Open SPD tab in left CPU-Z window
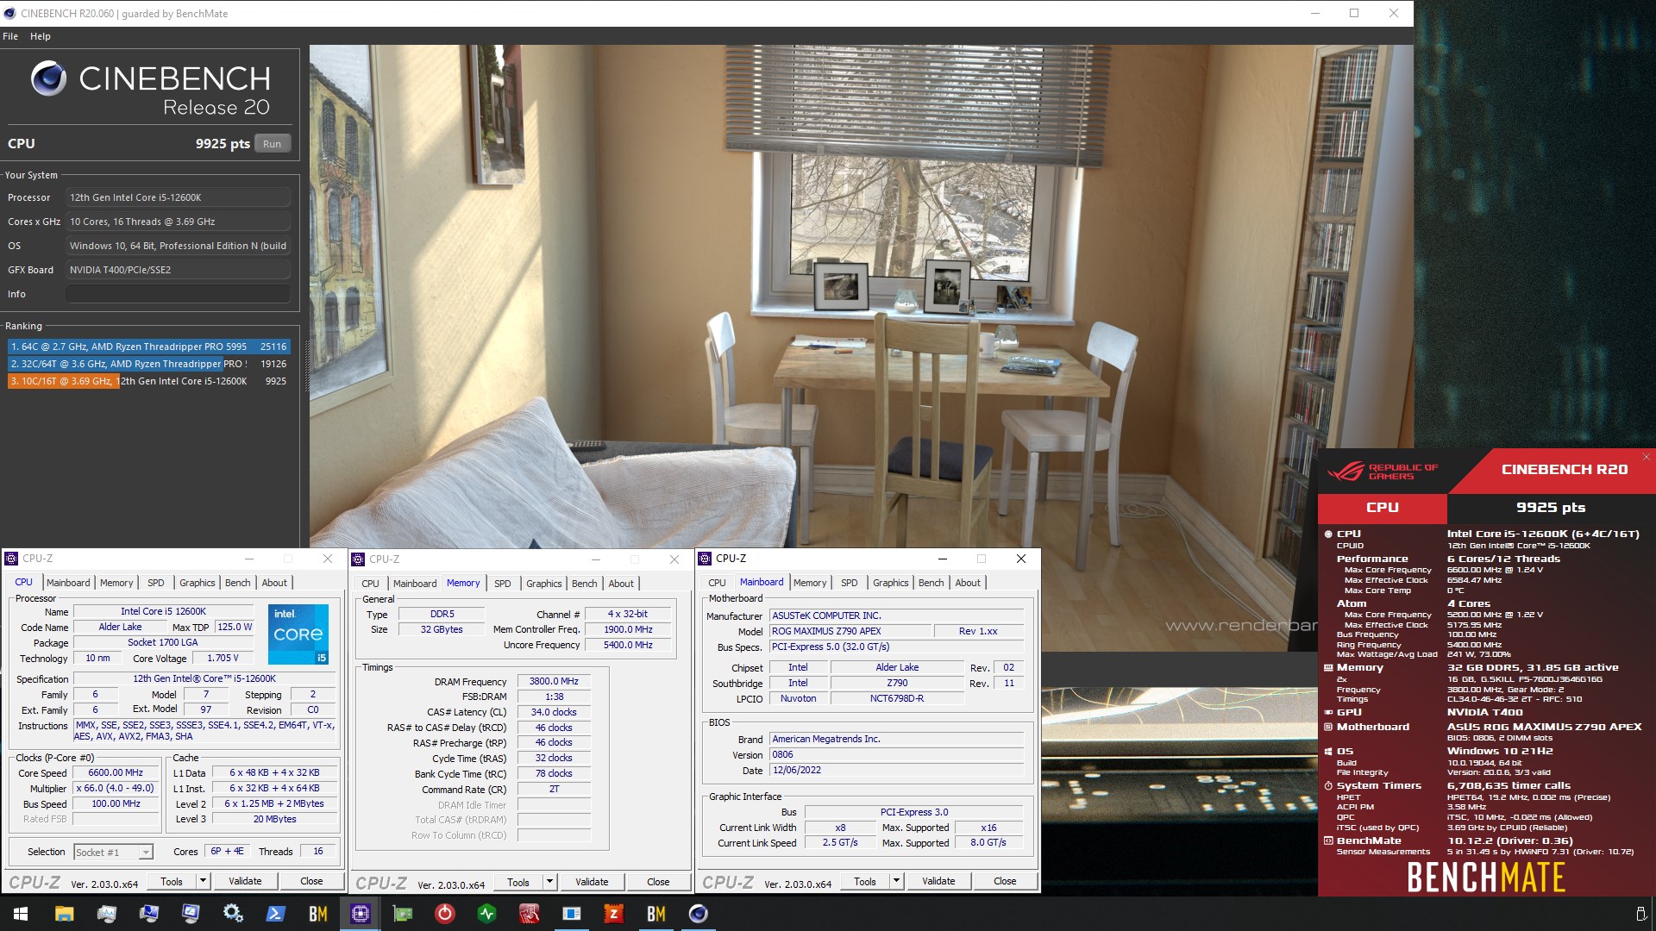Image resolution: width=1656 pixels, height=931 pixels. (155, 583)
